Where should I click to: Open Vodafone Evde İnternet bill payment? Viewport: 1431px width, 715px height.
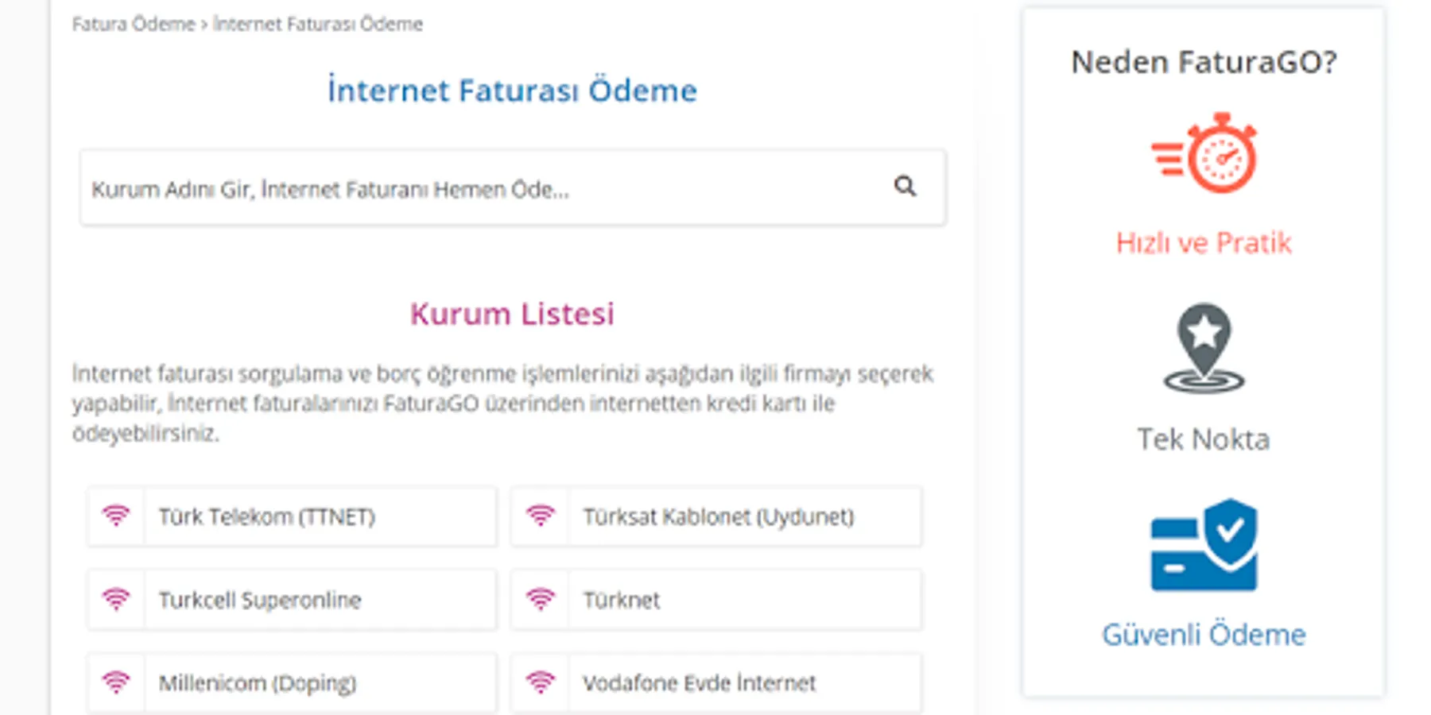[699, 683]
